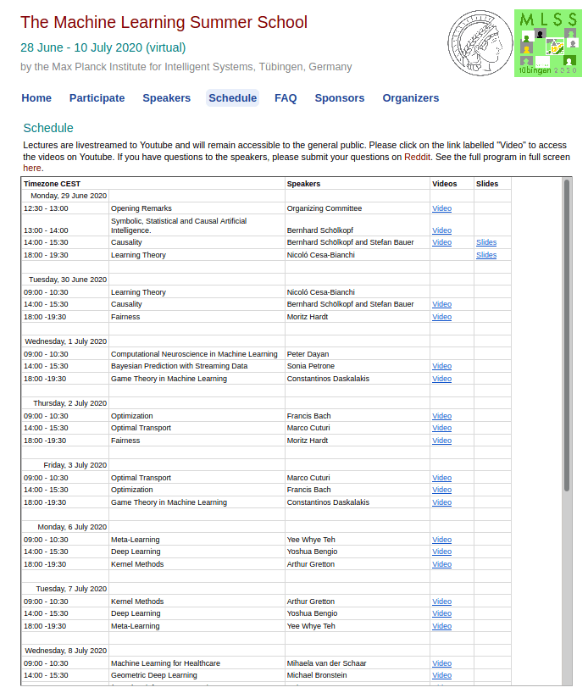Select the Schedule tab
The image size is (588, 693).
coord(232,98)
